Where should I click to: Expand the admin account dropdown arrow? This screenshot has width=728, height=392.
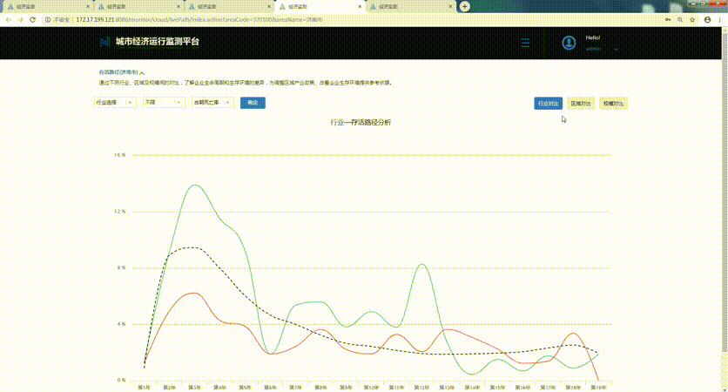click(x=617, y=50)
